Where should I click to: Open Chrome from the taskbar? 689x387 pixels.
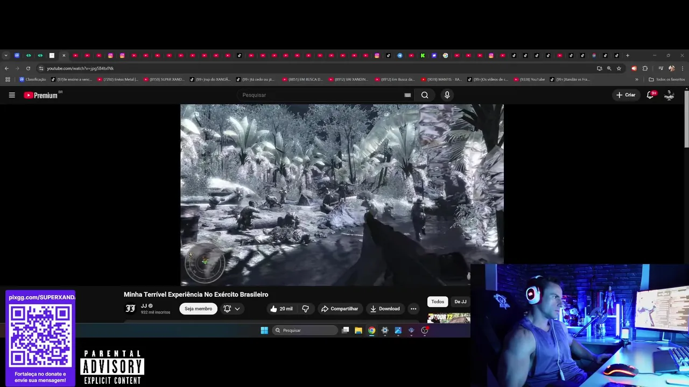coord(371,331)
